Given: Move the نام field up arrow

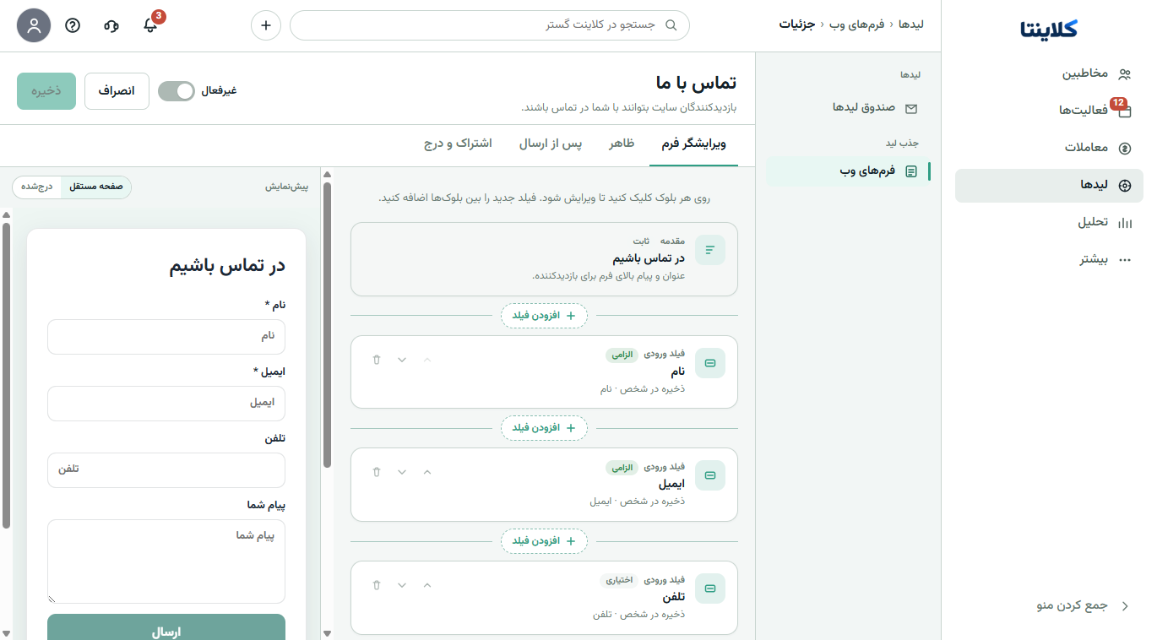Looking at the screenshot, I should [427, 360].
